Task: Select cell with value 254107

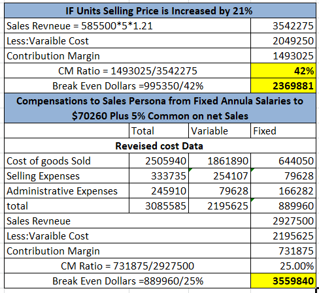Action: (220, 176)
